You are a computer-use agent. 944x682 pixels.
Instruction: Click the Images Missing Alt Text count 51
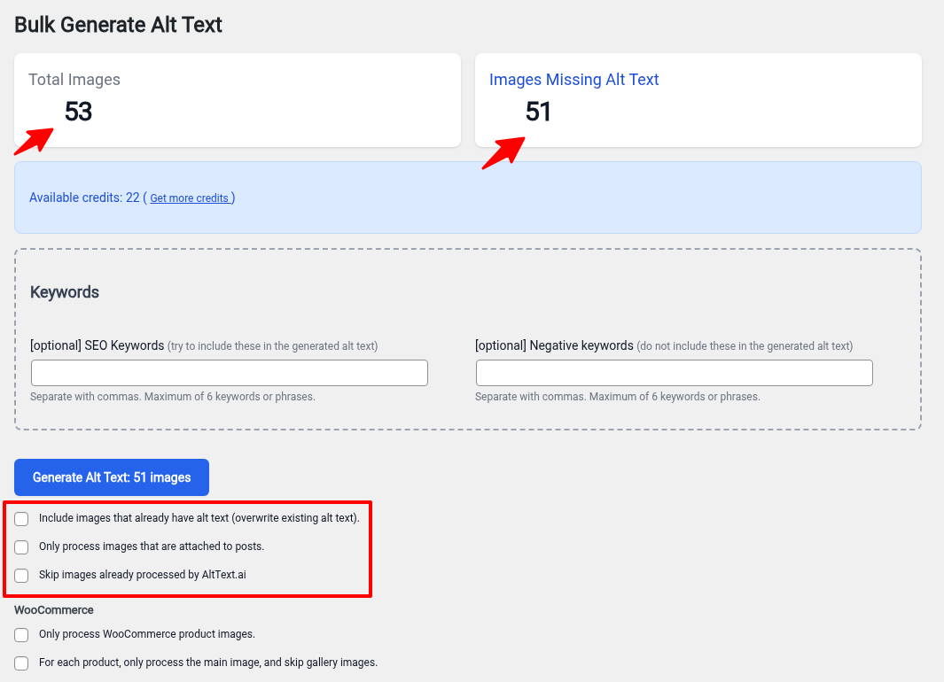(537, 113)
